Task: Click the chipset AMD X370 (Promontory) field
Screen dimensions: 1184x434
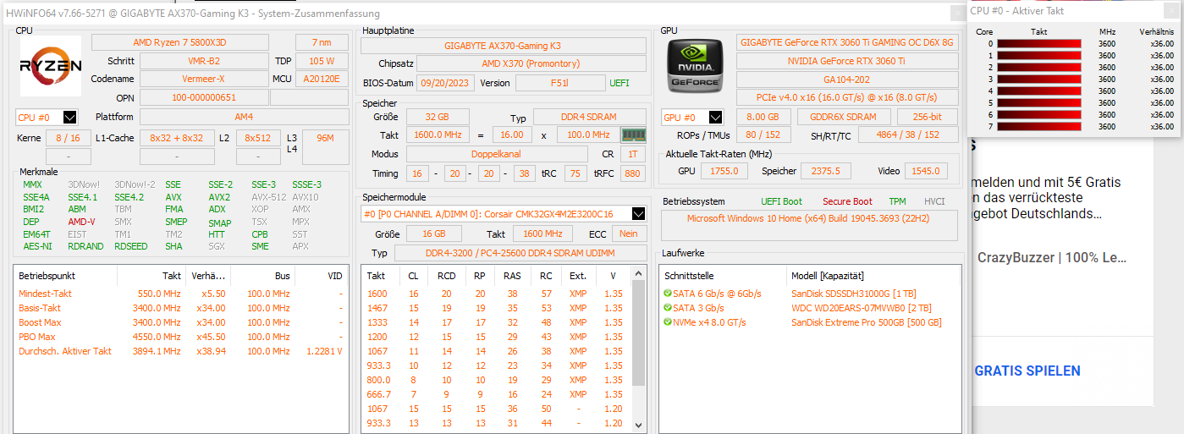Action: [531, 63]
